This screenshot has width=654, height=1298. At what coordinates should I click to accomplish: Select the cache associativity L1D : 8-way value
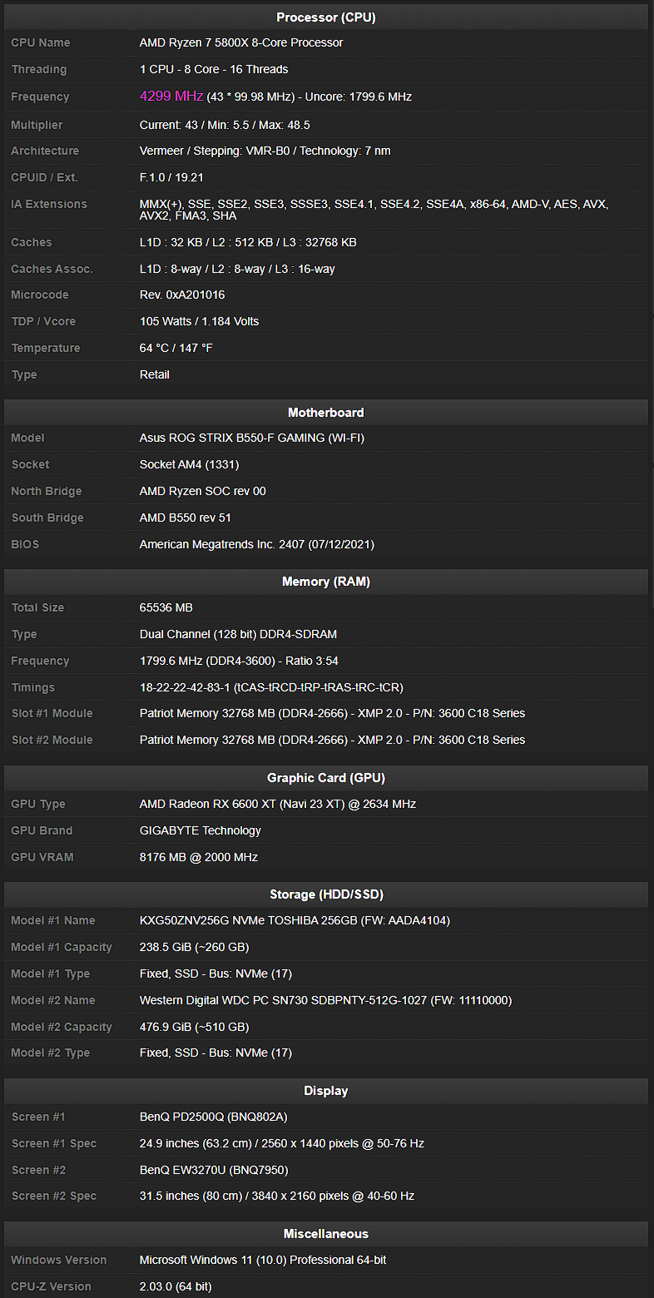(x=237, y=269)
